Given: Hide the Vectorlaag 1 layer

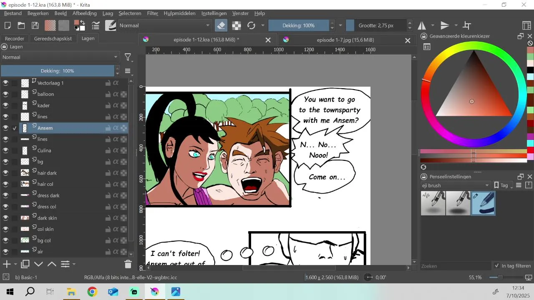Looking at the screenshot, I should click(5, 83).
